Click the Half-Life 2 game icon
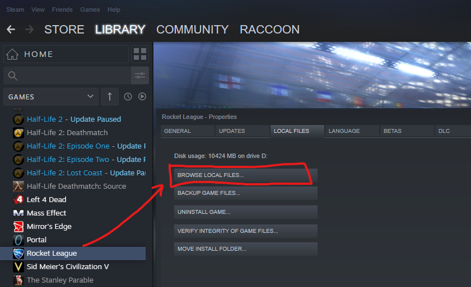This screenshot has width=471, height=287. [x=18, y=119]
